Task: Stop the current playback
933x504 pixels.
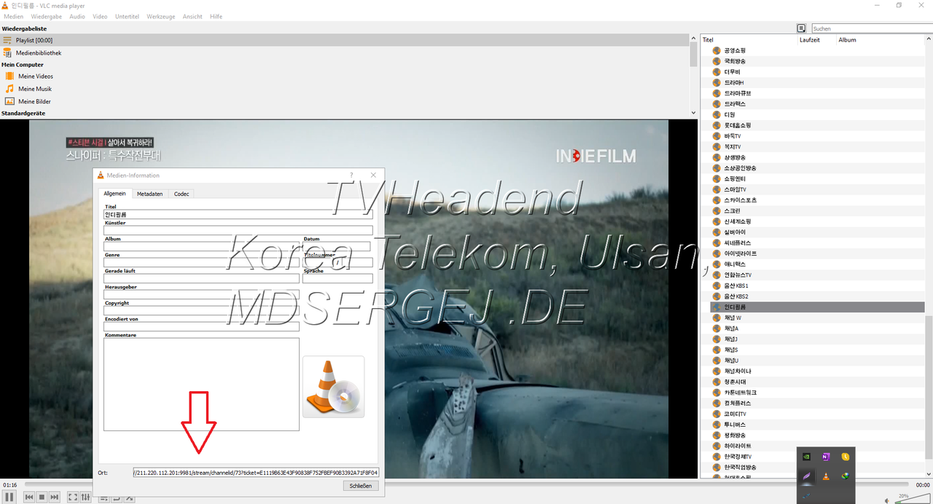Action: (42, 497)
